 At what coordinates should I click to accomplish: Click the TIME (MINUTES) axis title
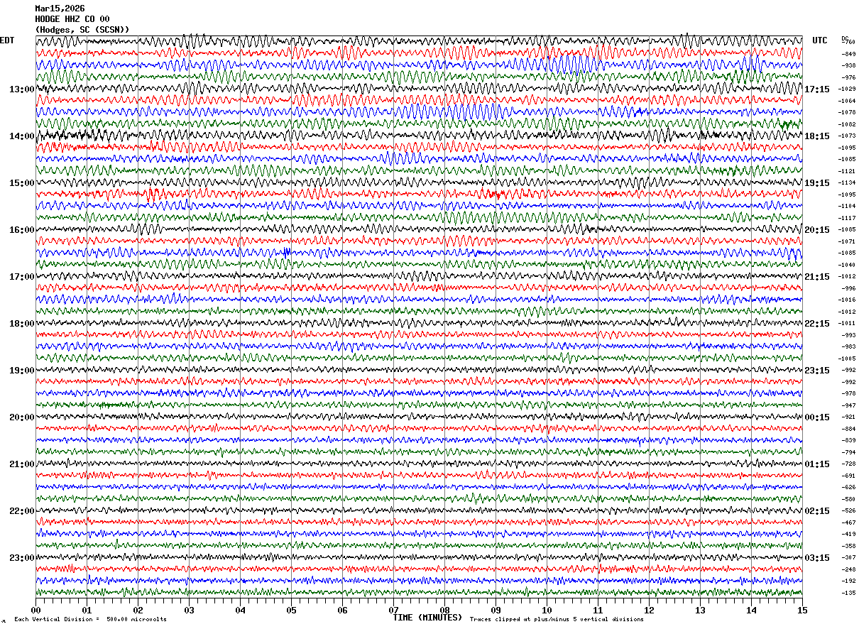[427, 618]
